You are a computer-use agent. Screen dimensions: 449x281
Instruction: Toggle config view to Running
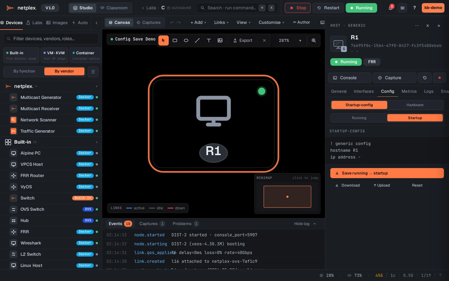click(x=359, y=118)
